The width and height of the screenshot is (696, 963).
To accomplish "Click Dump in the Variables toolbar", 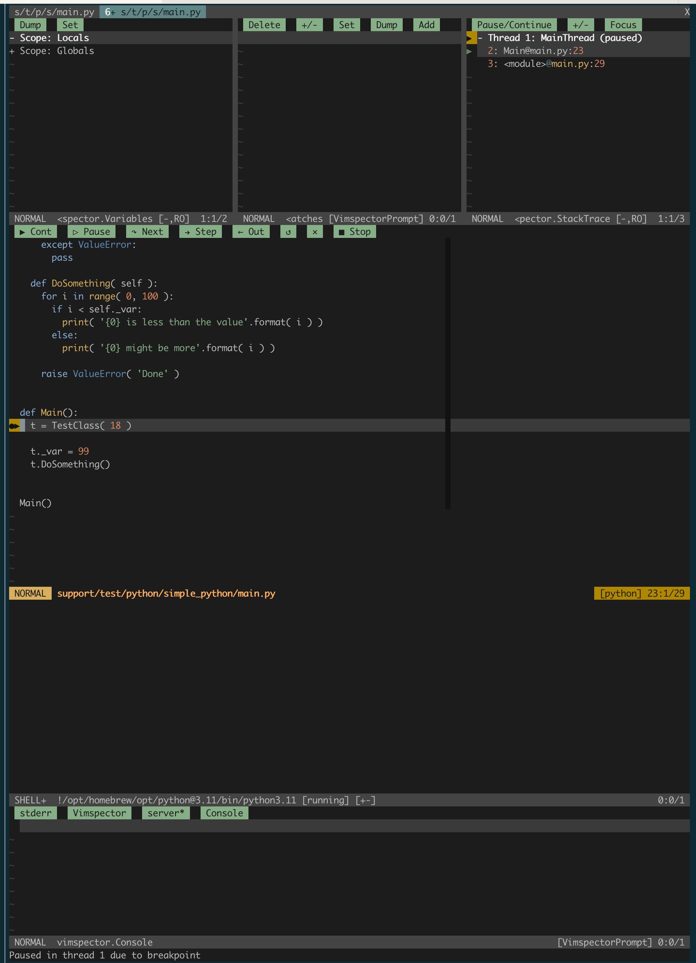I will coord(30,25).
